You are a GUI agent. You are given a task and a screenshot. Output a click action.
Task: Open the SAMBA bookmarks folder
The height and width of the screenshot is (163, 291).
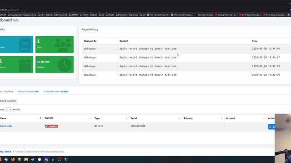pyautogui.click(x=74, y=15)
